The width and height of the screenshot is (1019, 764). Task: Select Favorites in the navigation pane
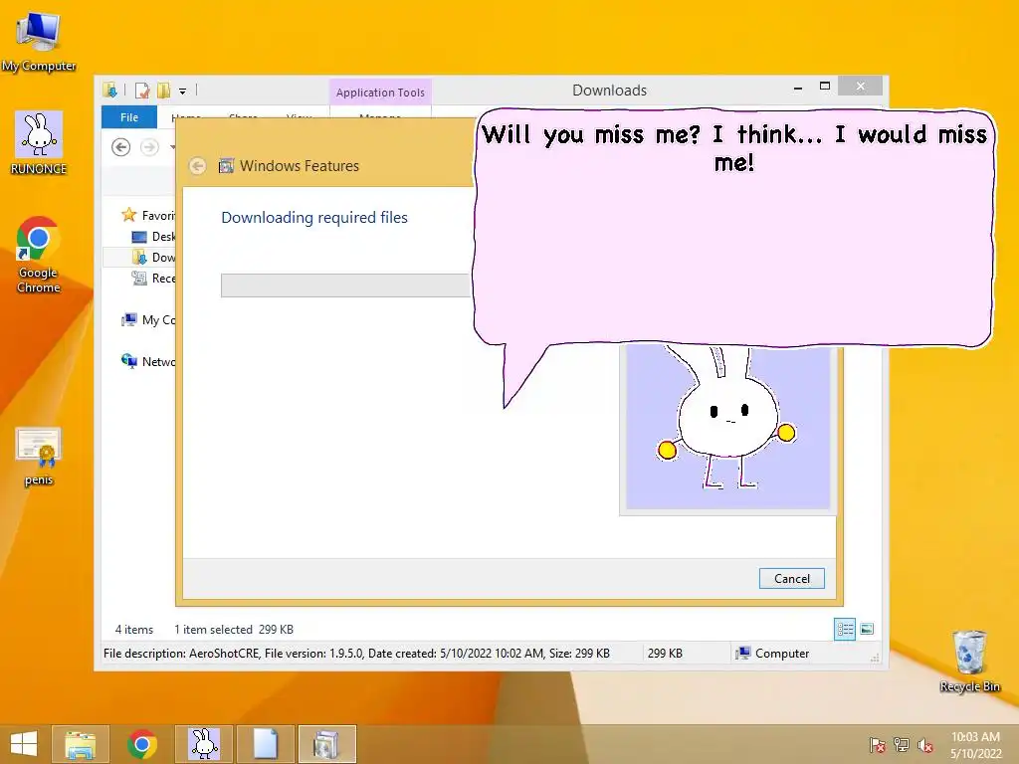148,215
